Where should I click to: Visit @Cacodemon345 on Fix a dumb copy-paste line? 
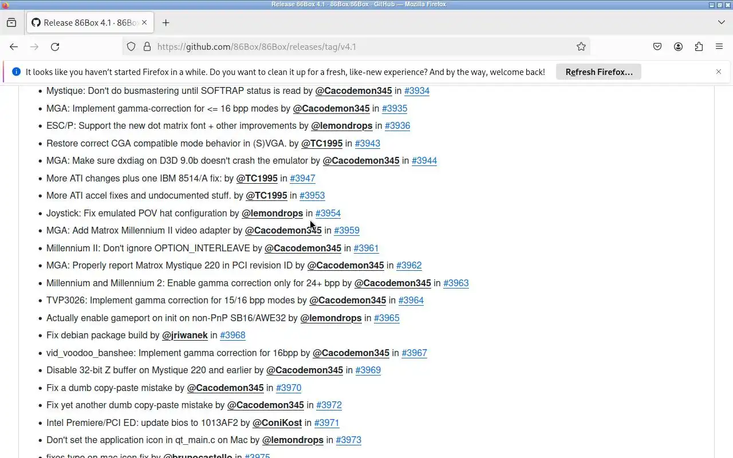coord(226,388)
